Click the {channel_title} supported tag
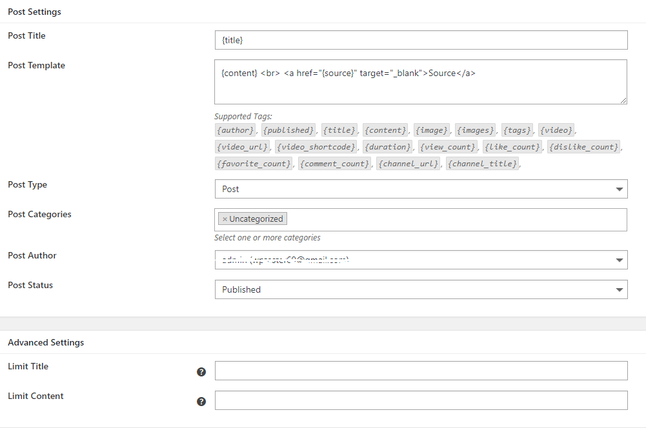 [483, 164]
